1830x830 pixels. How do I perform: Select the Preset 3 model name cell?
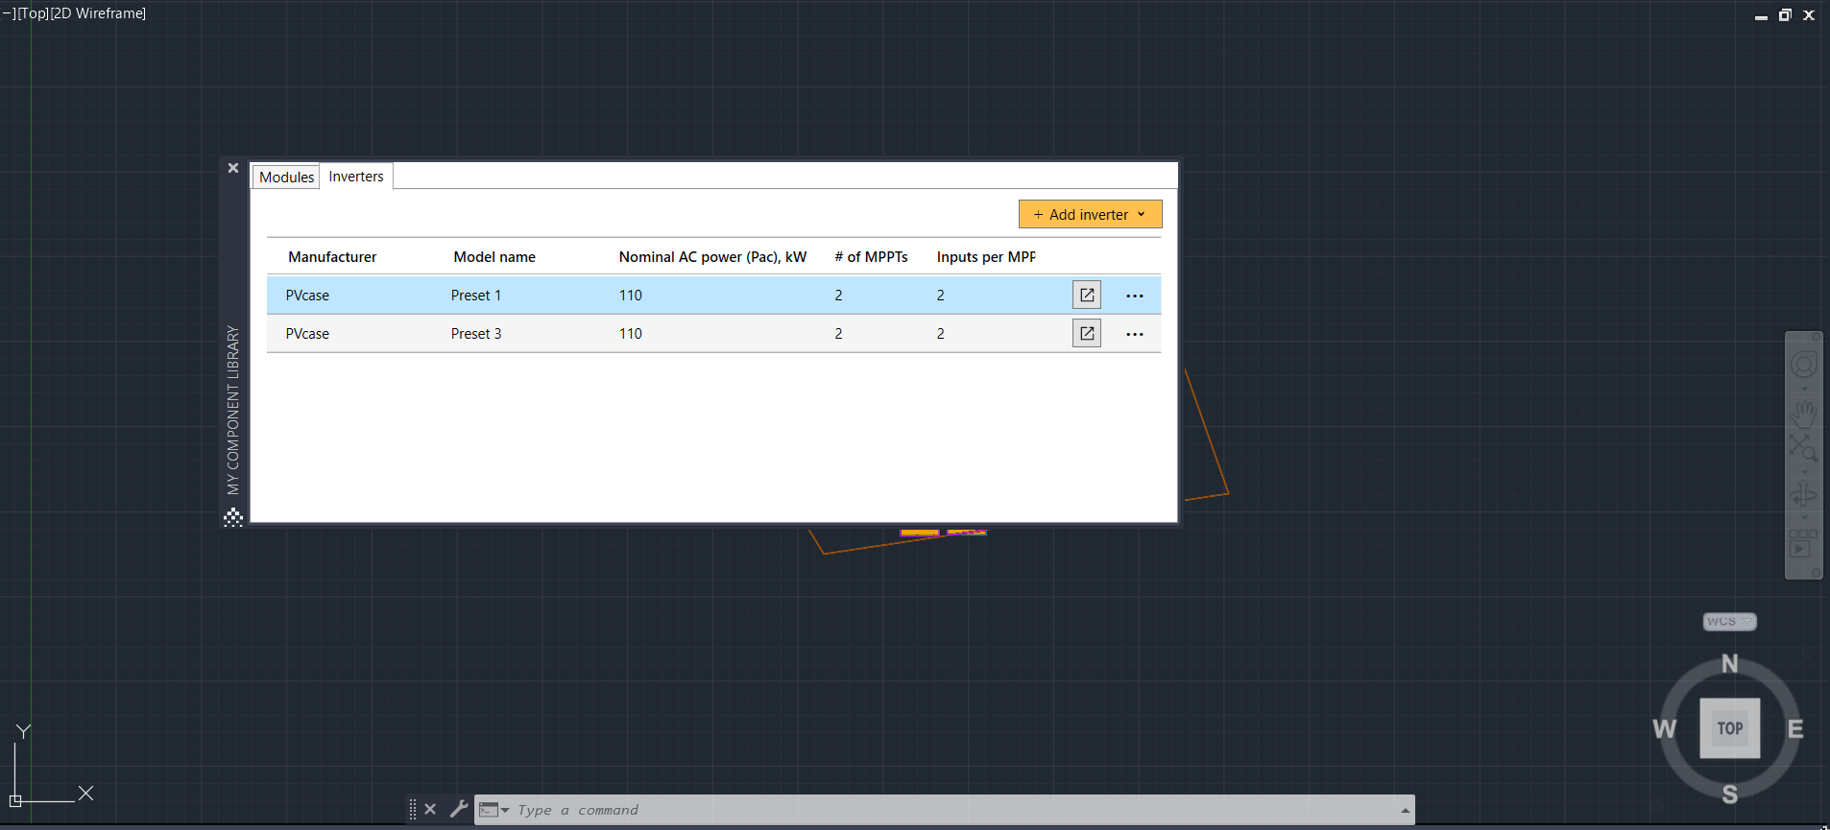476,334
